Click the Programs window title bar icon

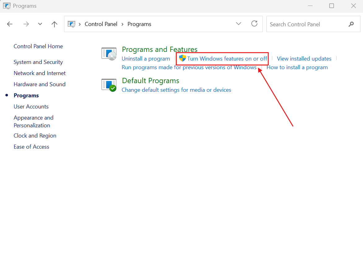click(7, 6)
